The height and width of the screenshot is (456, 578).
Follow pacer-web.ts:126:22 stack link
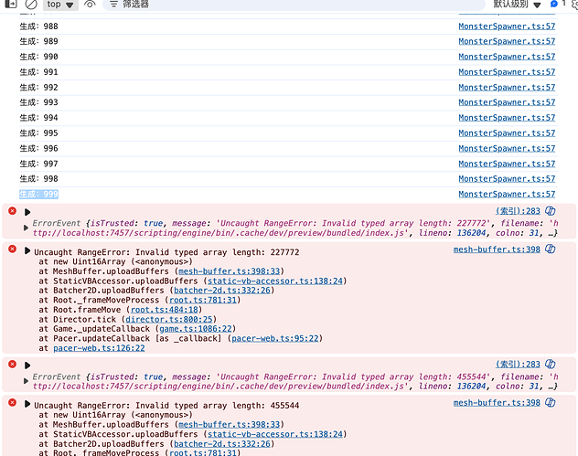click(99, 348)
